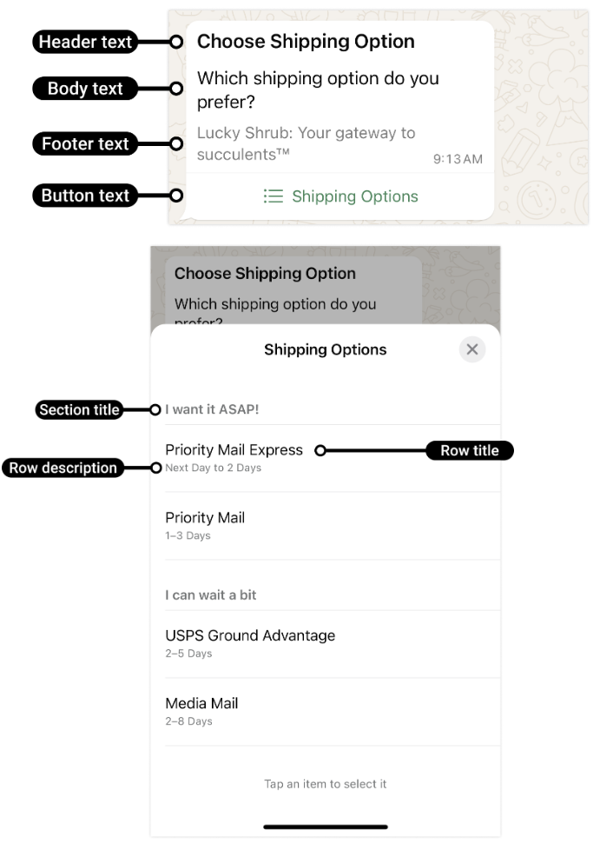Click the I want it ASAP! section
The image size is (613, 850).
[x=212, y=409]
